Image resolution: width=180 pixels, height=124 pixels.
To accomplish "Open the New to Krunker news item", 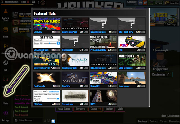I will [x=22, y=15].
